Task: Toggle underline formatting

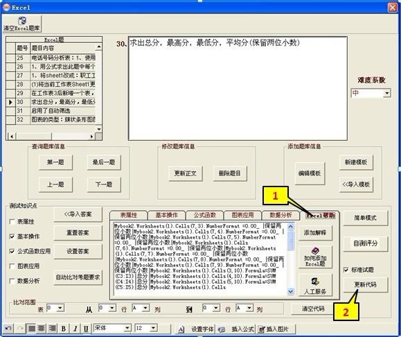Action: (86, 328)
